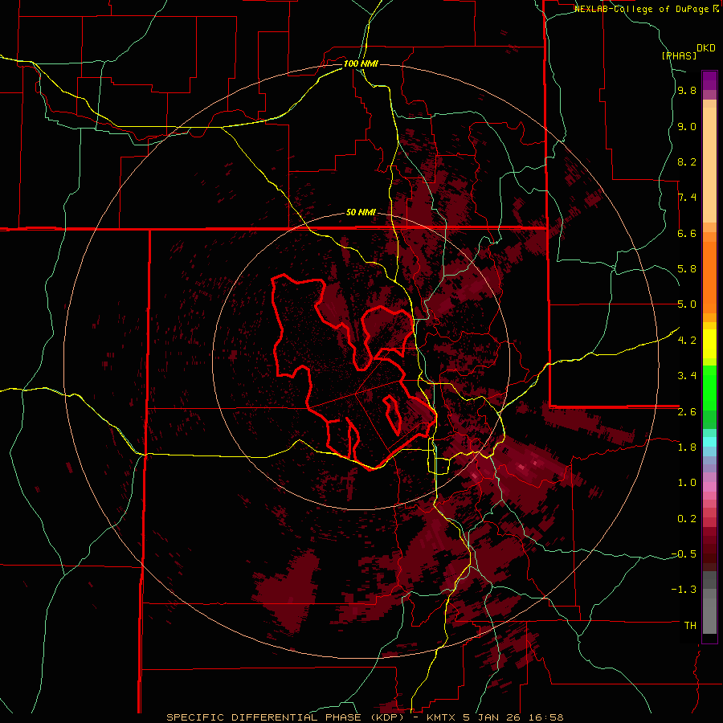Select the bright green band on the scale

click(x=709, y=388)
